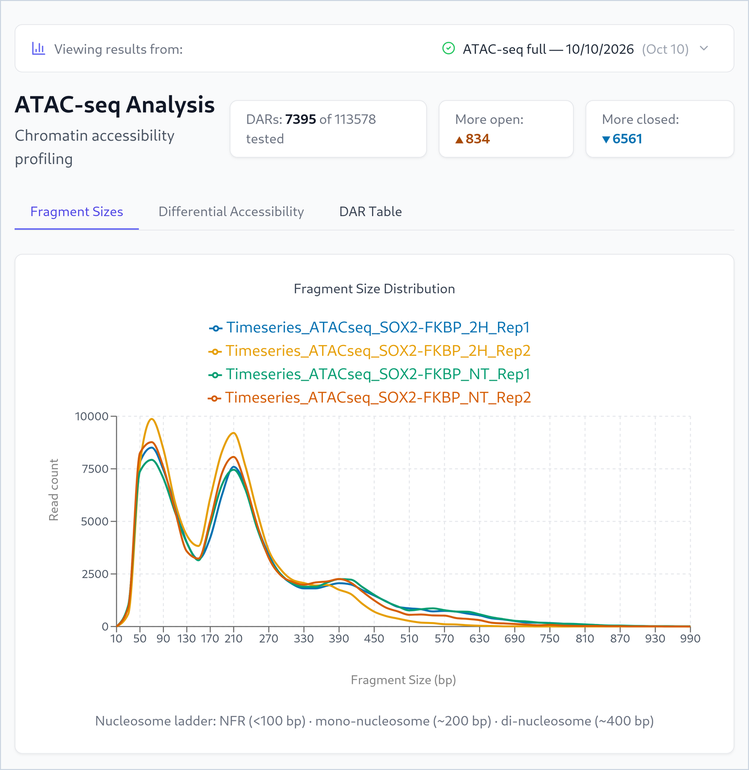Screen dimensions: 749x770
Task: Click the More open card
Action: click(506, 129)
